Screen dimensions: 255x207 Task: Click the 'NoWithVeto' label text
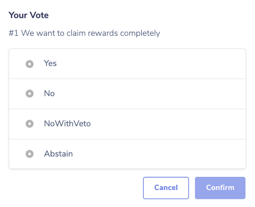point(67,123)
